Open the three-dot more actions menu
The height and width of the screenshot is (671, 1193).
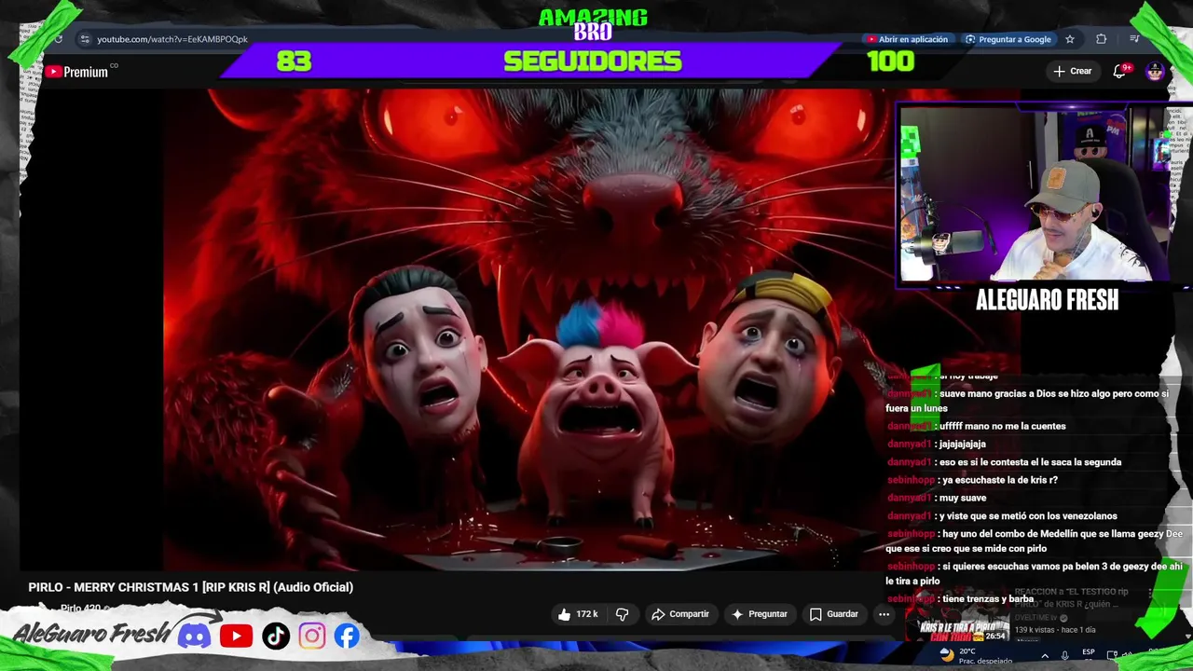click(x=884, y=614)
